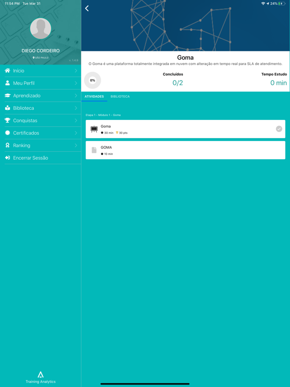This screenshot has height=387, width=290.
Task: Expand the Conquistas chevron arrow
Action: tap(76, 120)
